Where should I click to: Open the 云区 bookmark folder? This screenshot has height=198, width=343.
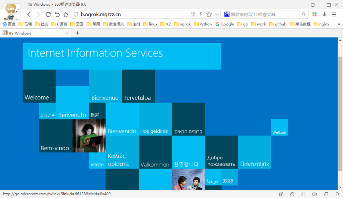[x=77, y=24]
